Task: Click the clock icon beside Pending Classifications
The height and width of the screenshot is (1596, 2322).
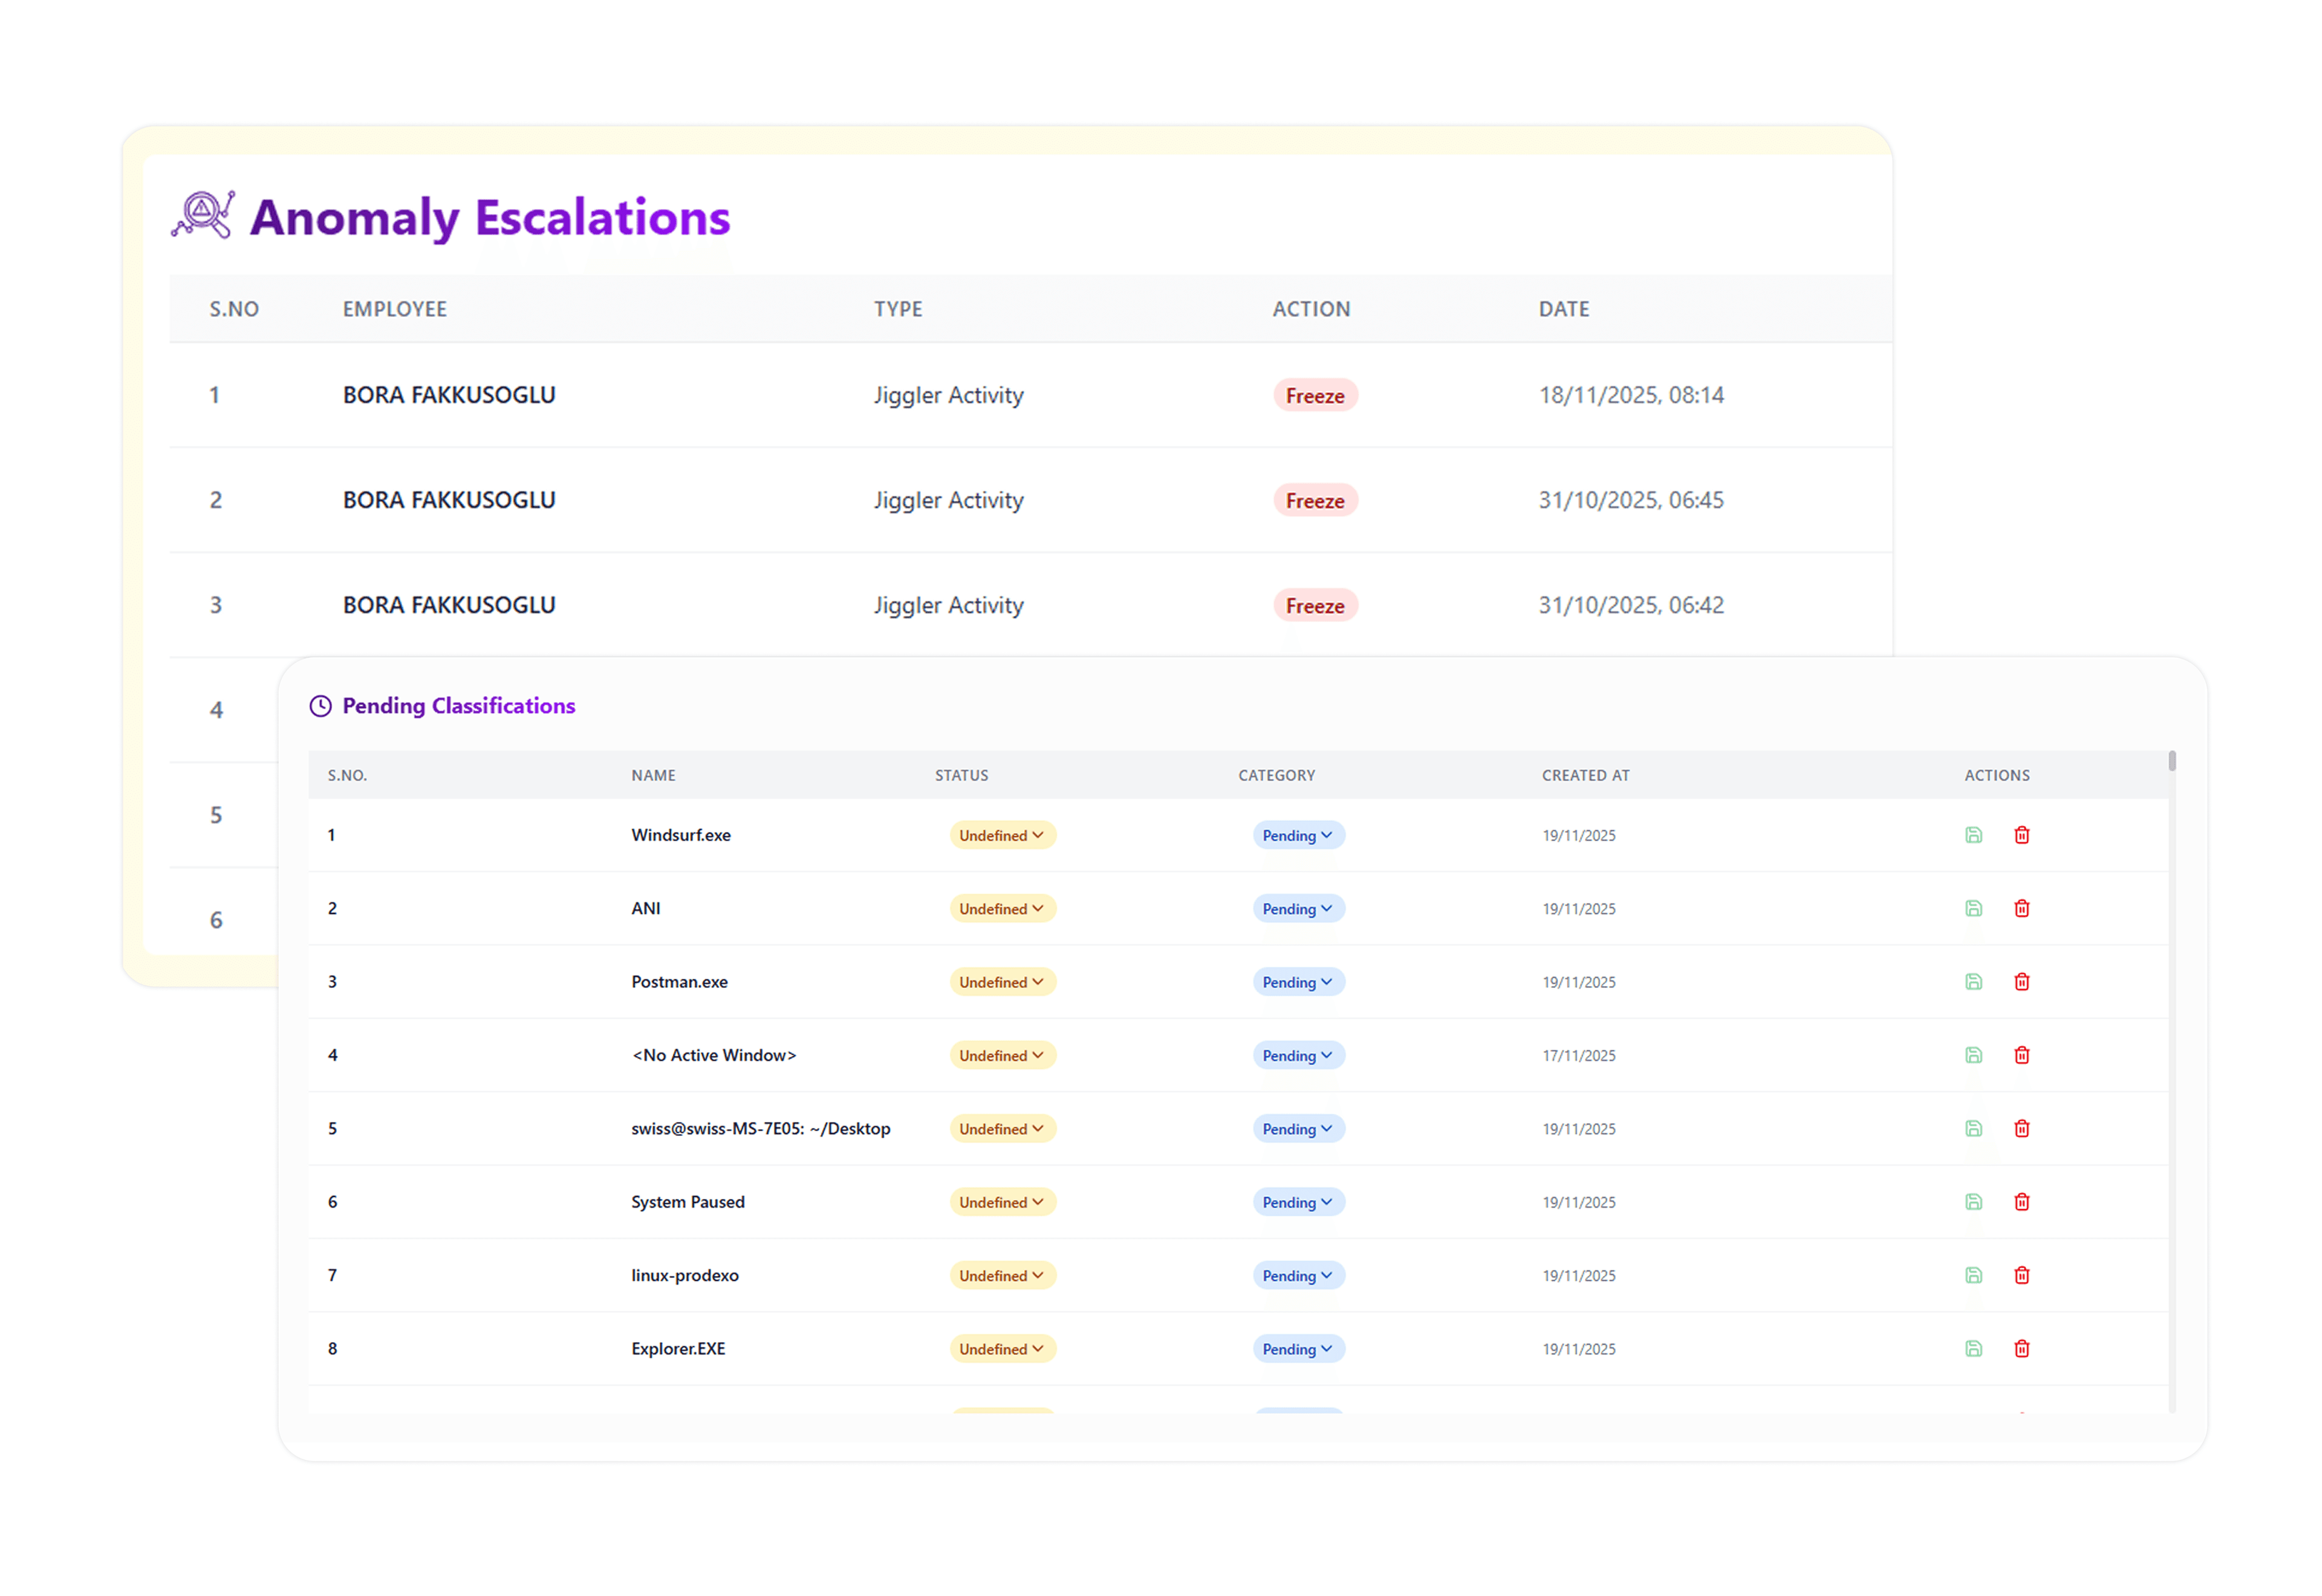Action: coord(320,706)
